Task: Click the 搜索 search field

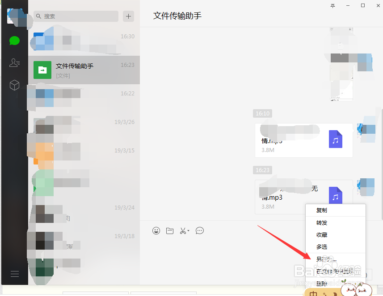Action: pos(75,16)
